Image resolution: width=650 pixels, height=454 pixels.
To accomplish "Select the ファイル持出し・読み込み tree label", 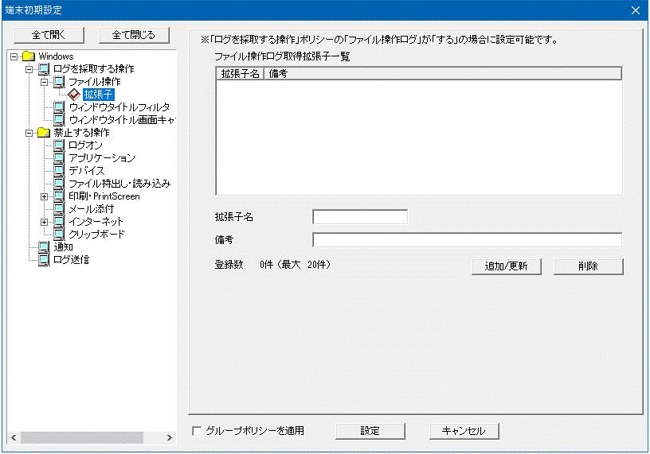I will 119,184.
